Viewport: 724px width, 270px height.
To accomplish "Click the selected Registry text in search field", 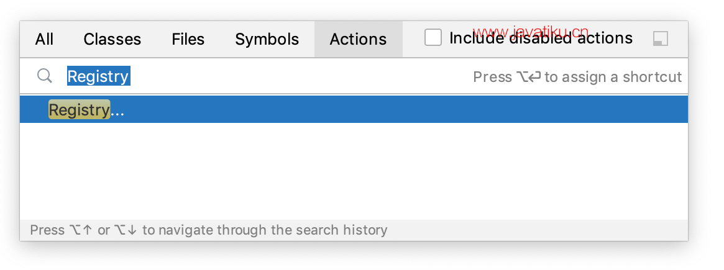I will coord(99,76).
